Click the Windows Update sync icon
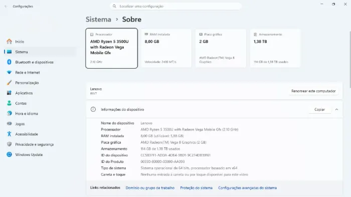The height and width of the screenshot is (197, 351). [9, 154]
